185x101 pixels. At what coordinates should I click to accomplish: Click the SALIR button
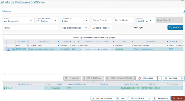coord(178,98)
